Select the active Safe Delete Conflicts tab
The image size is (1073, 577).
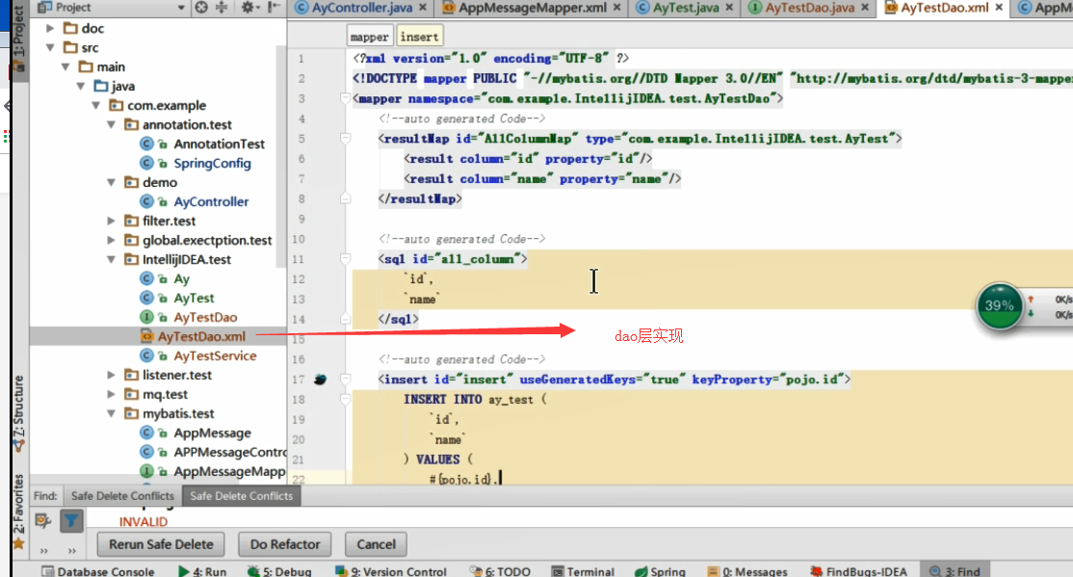click(242, 495)
